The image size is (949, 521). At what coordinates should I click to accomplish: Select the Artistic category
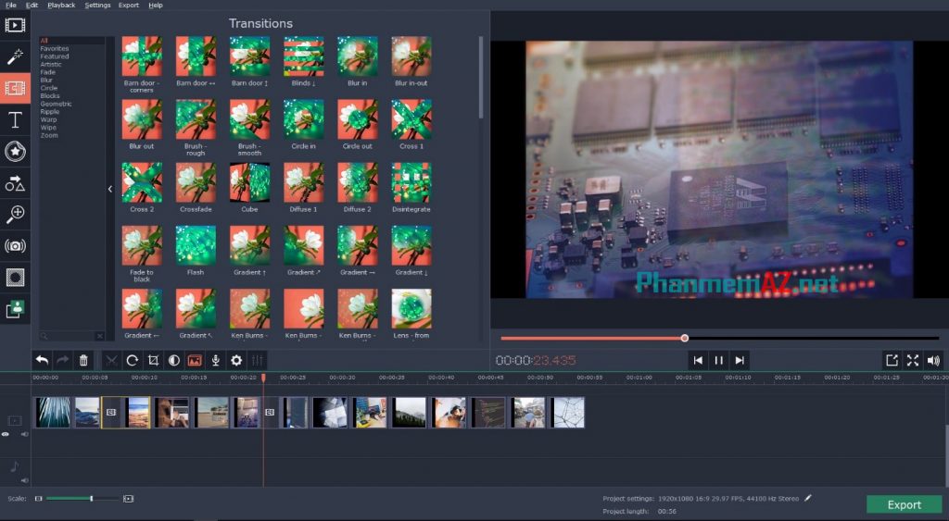click(x=51, y=64)
